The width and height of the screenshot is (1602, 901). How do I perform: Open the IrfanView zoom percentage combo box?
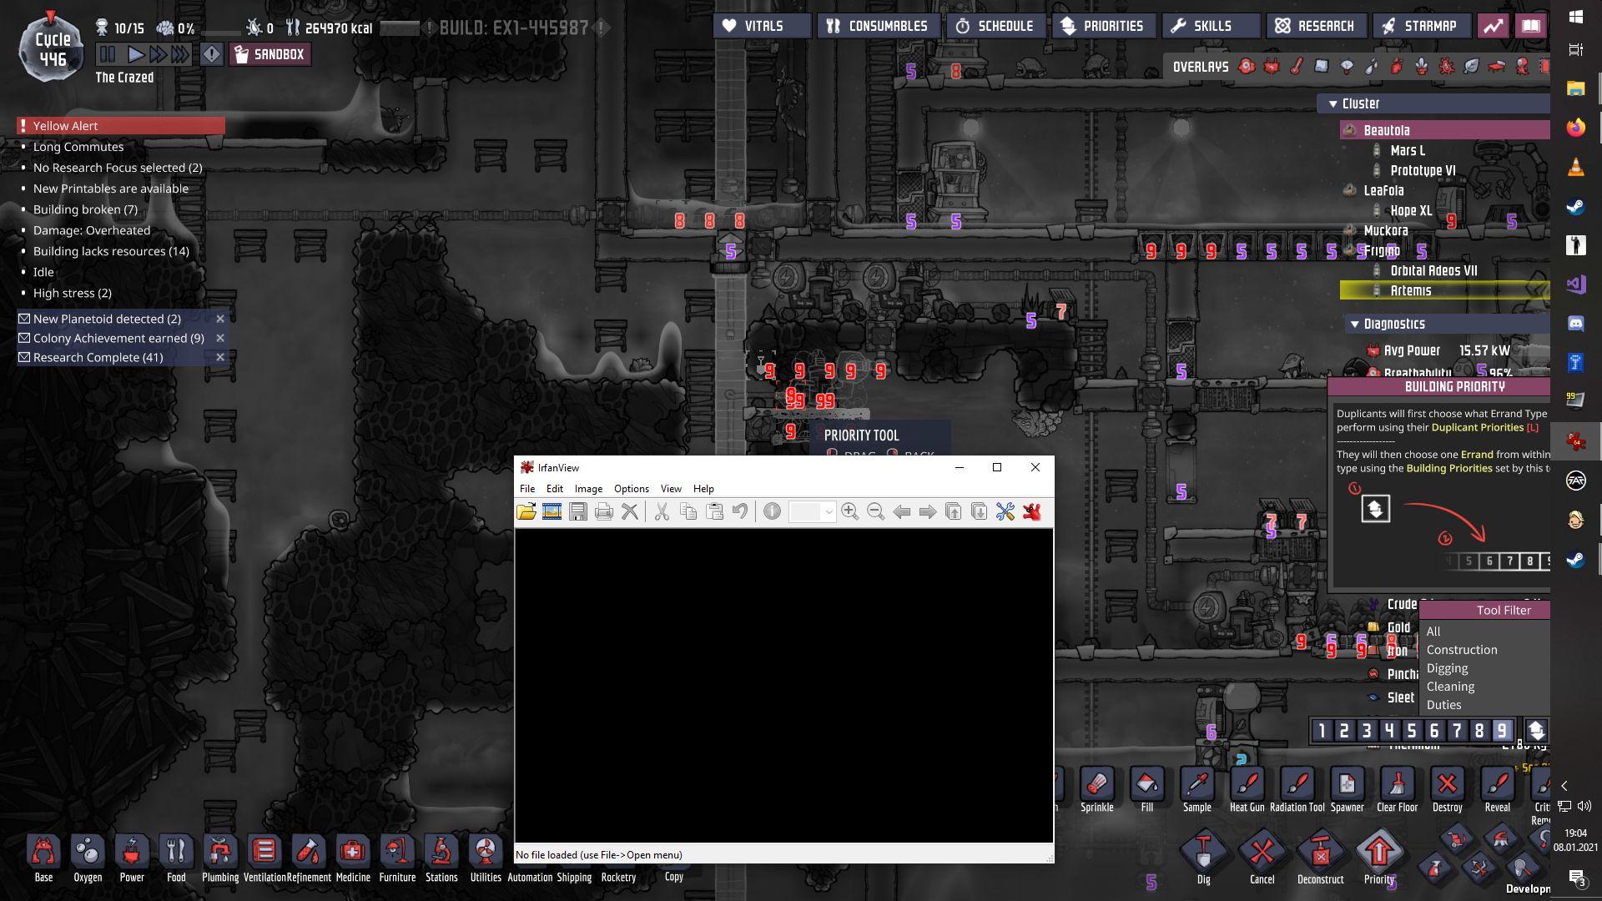coord(828,511)
